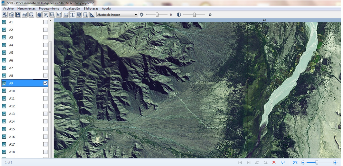
Task: Click the remove layer icon
Action: click(x=31, y=15)
